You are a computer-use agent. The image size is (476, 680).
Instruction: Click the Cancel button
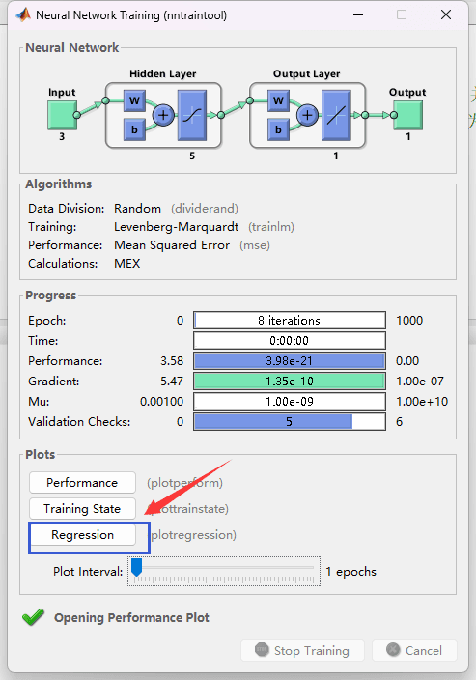pos(414,650)
